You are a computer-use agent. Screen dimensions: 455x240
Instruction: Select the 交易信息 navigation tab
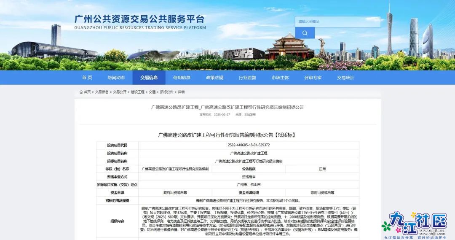(x=149, y=78)
